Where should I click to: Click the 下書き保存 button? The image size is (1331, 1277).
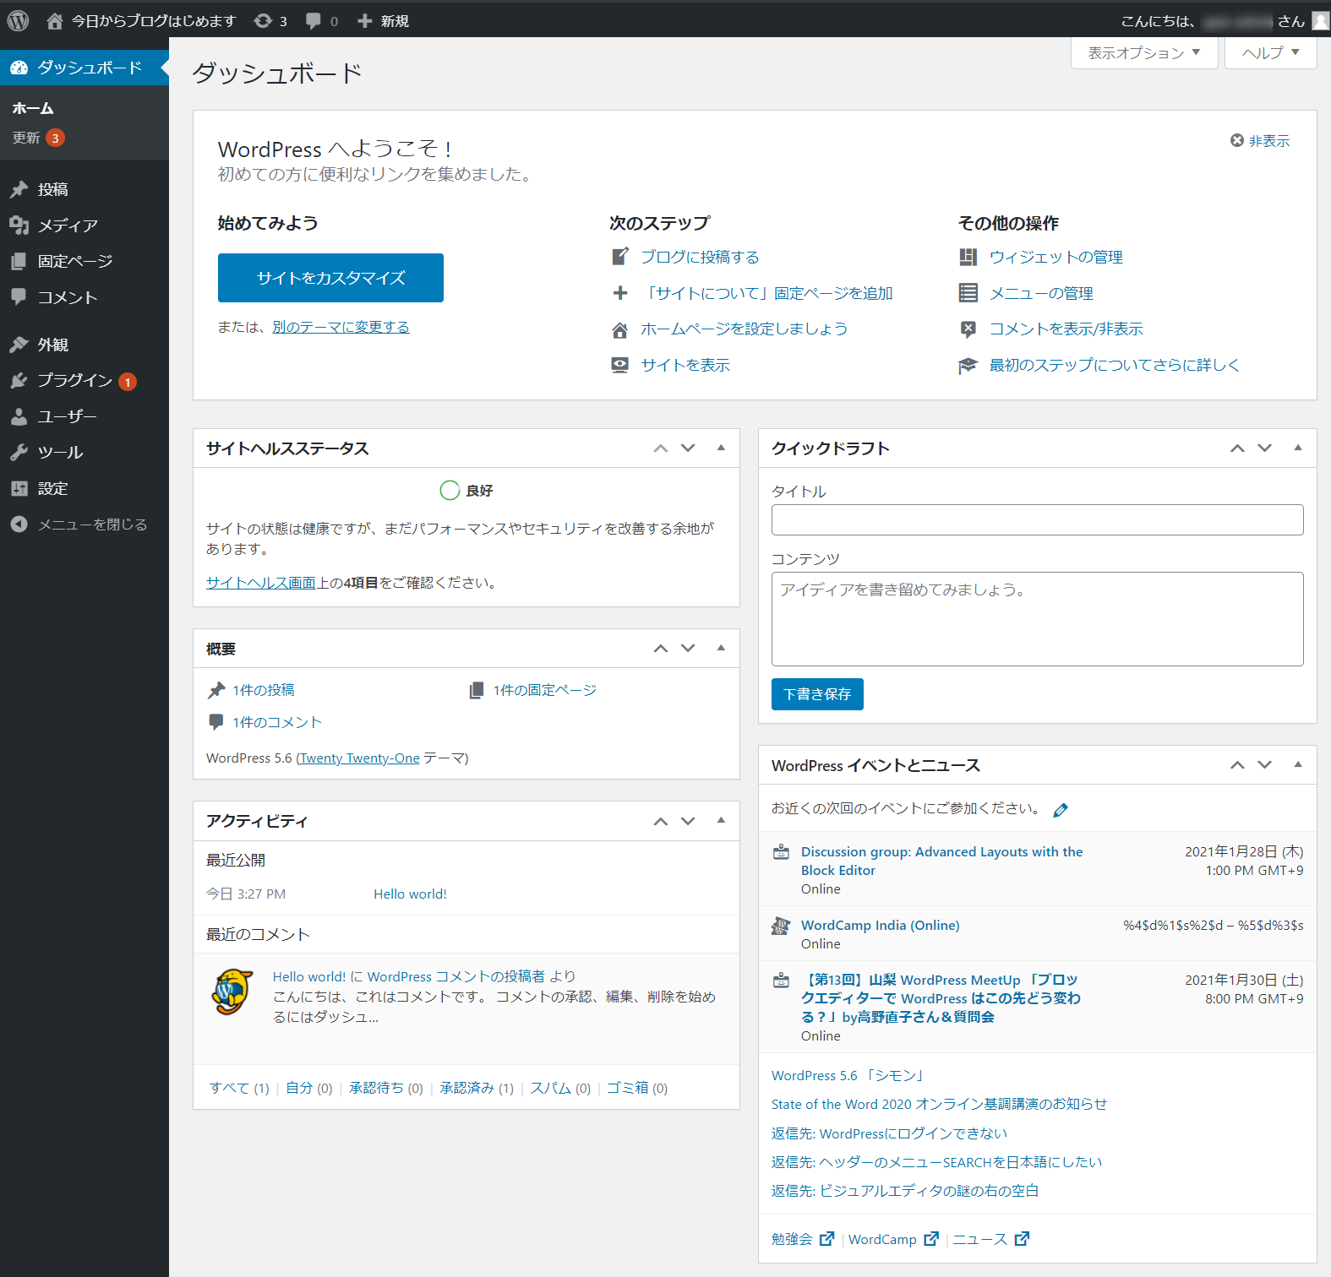click(x=817, y=694)
